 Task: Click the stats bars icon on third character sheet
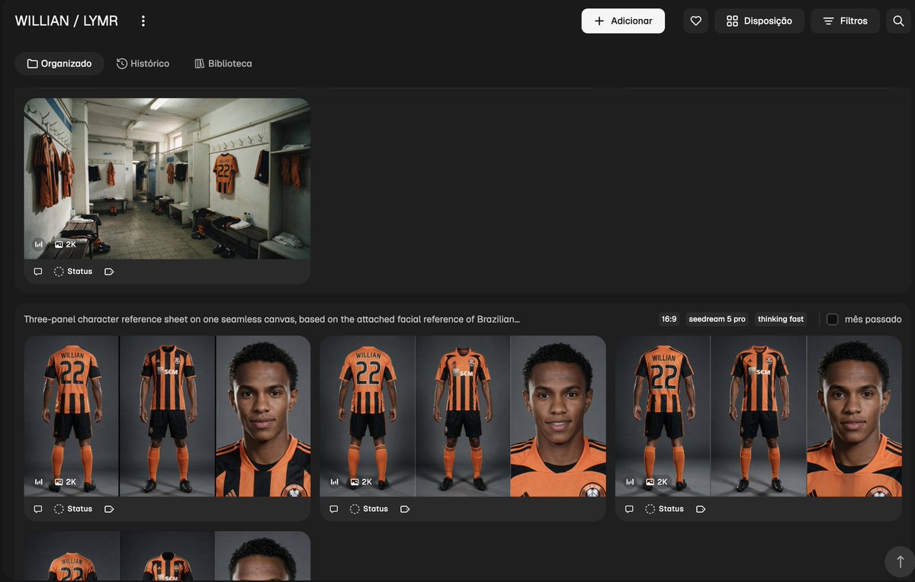click(x=630, y=482)
